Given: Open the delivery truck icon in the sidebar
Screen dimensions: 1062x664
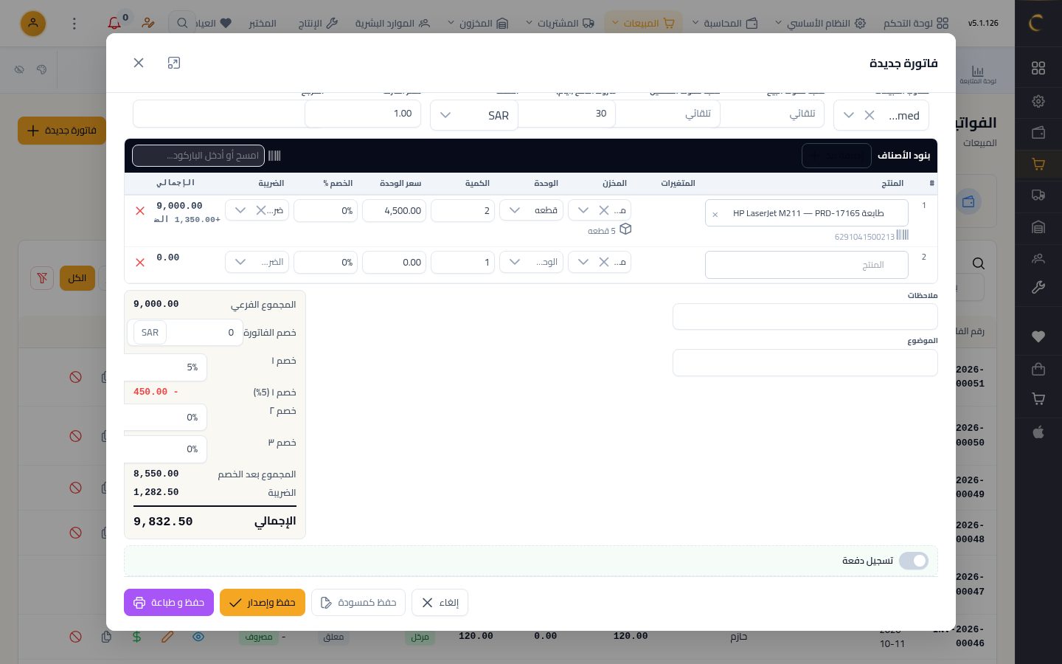Looking at the screenshot, I should pos(1038,196).
